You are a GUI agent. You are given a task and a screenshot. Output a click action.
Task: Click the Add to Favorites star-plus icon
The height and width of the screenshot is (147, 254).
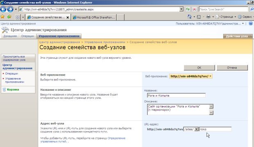click(x=9, y=17)
